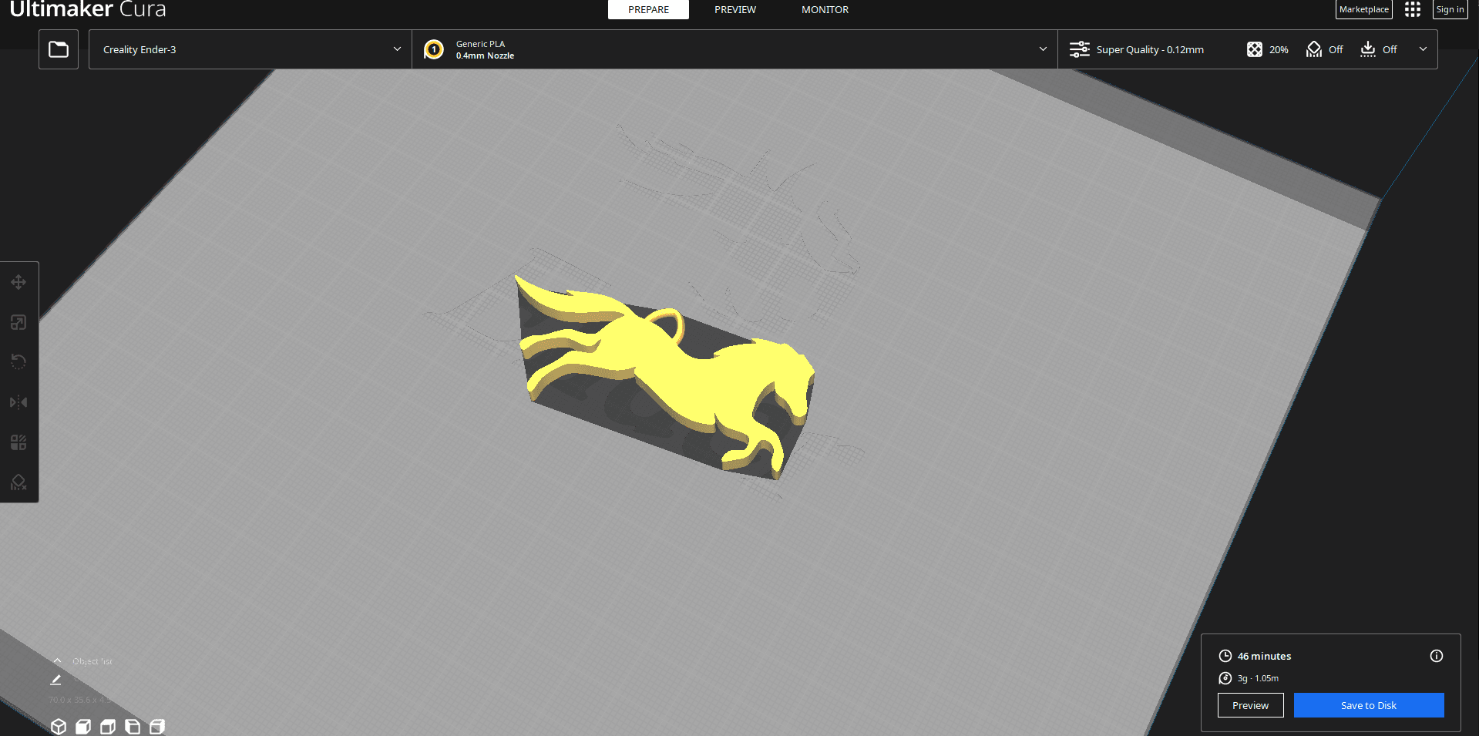Viewport: 1479px width, 736px height.
Task: Switch to PREPARE stage
Action: coord(648,9)
